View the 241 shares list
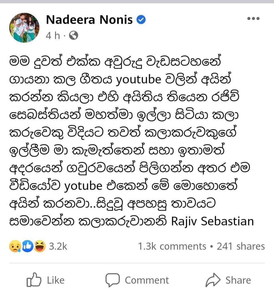Viewport: 274px width, 292px height. pyautogui.click(x=241, y=246)
